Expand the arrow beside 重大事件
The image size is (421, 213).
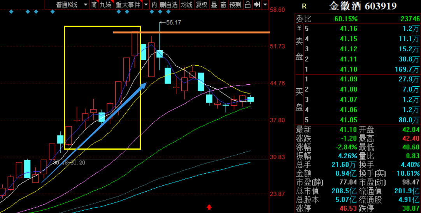(x=146, y=5)
